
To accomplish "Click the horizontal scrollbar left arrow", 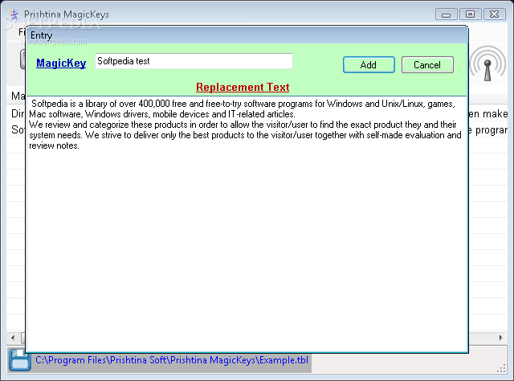I will pos(13,338).
